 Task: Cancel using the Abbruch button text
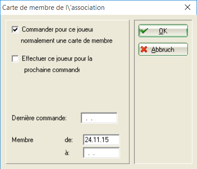163,49
